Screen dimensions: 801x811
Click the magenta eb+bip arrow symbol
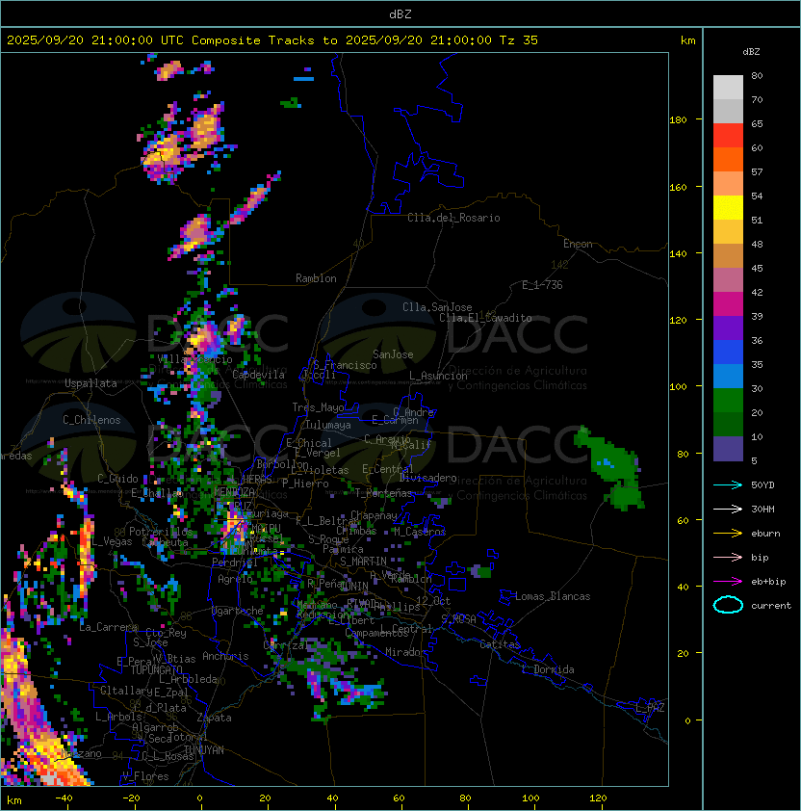(728, 582)
